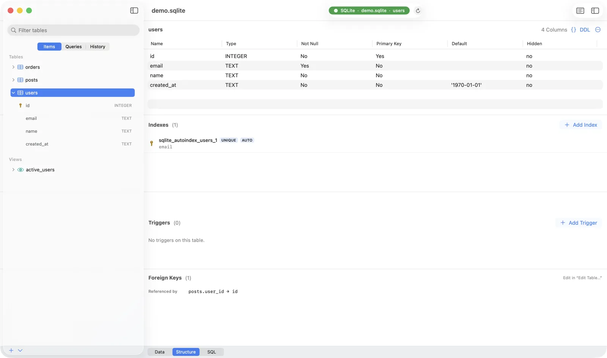Click the green connection status dot
Viewport: 607px width, 358px height.
[x=336, y=11]
